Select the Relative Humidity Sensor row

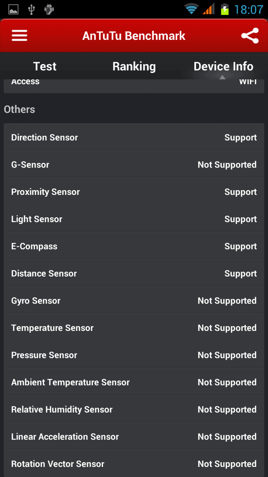134,409
